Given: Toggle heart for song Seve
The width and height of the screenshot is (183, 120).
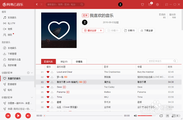Looking at the screenshot, I should coord(48,87).
